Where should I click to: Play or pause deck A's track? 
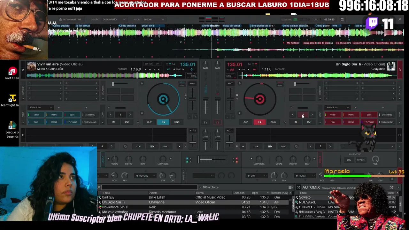coord(163,122)
